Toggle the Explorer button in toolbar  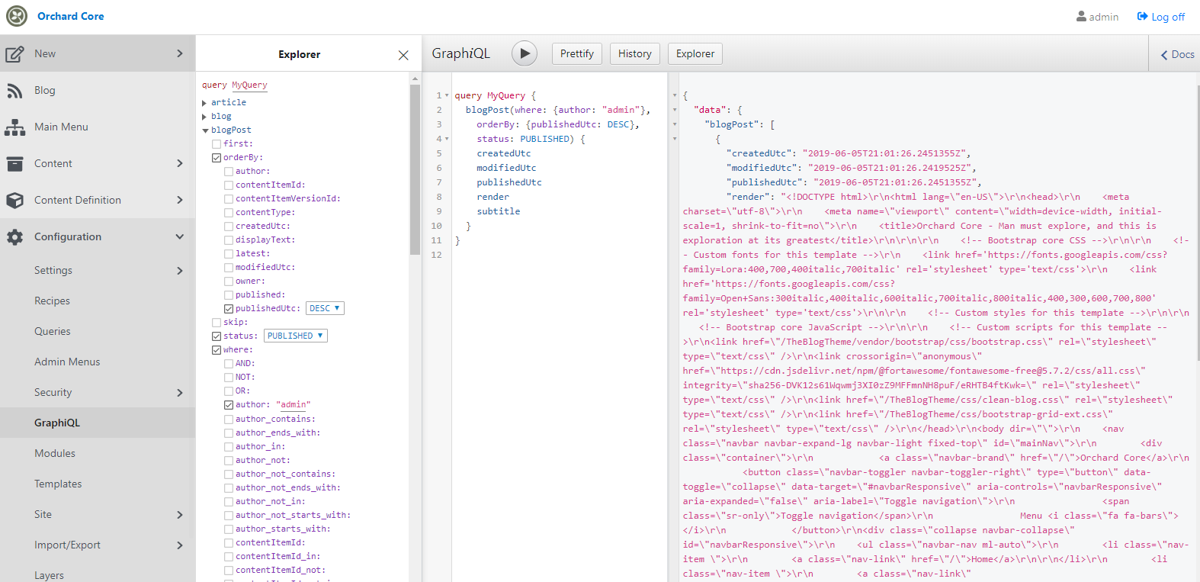695,53
